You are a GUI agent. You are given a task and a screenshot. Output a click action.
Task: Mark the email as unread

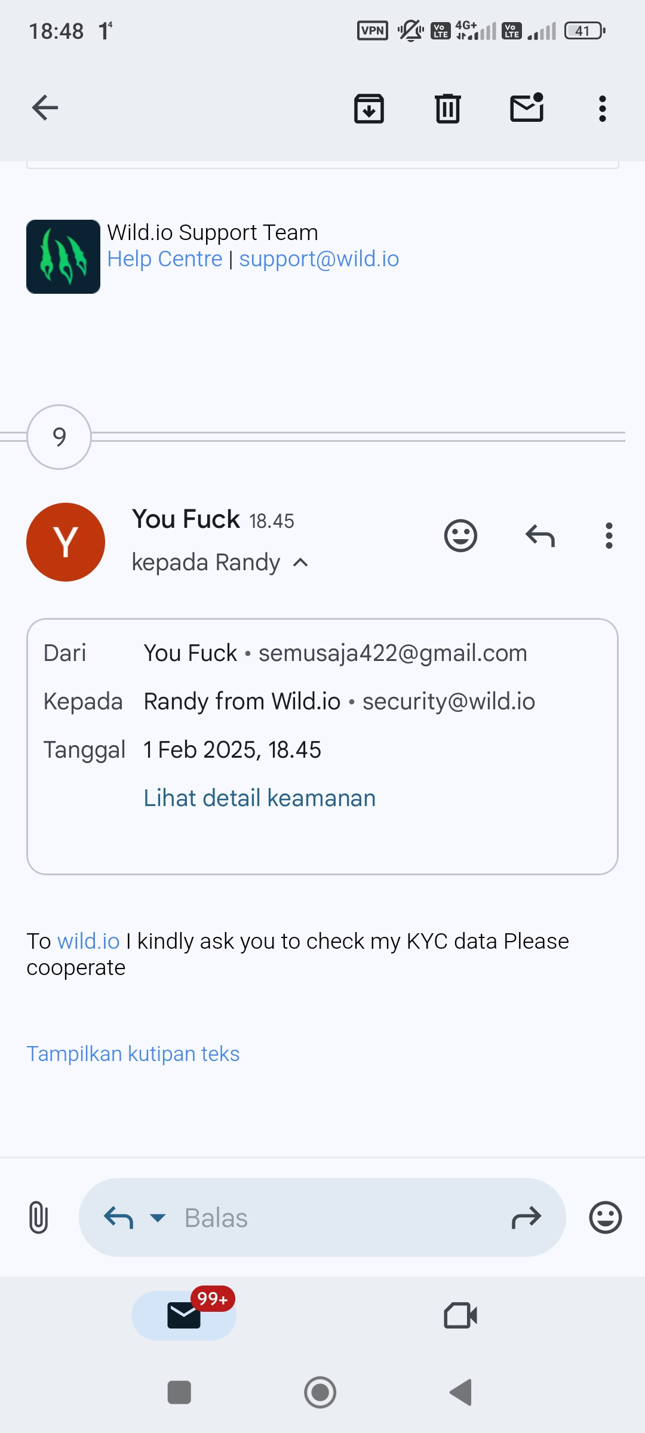(x=527, y=108)
